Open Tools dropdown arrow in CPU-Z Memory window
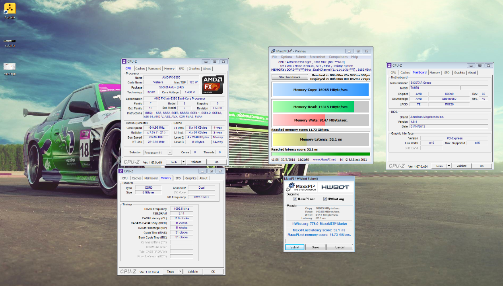Image resolution: width=503 pixels, height=286 pixels. (x=180, y=272)
